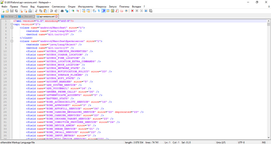Click the New file toolbar icon
Screen dimensions: 271x144
(3, 11)
